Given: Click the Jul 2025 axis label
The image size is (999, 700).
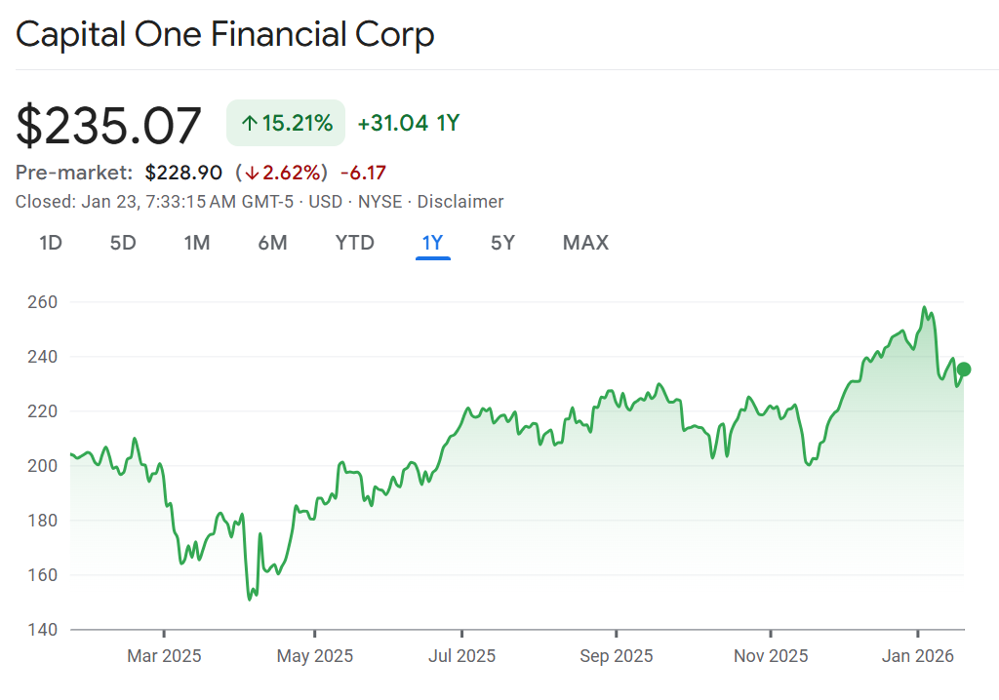Looking at the screenshot, I should coord(462,656).
